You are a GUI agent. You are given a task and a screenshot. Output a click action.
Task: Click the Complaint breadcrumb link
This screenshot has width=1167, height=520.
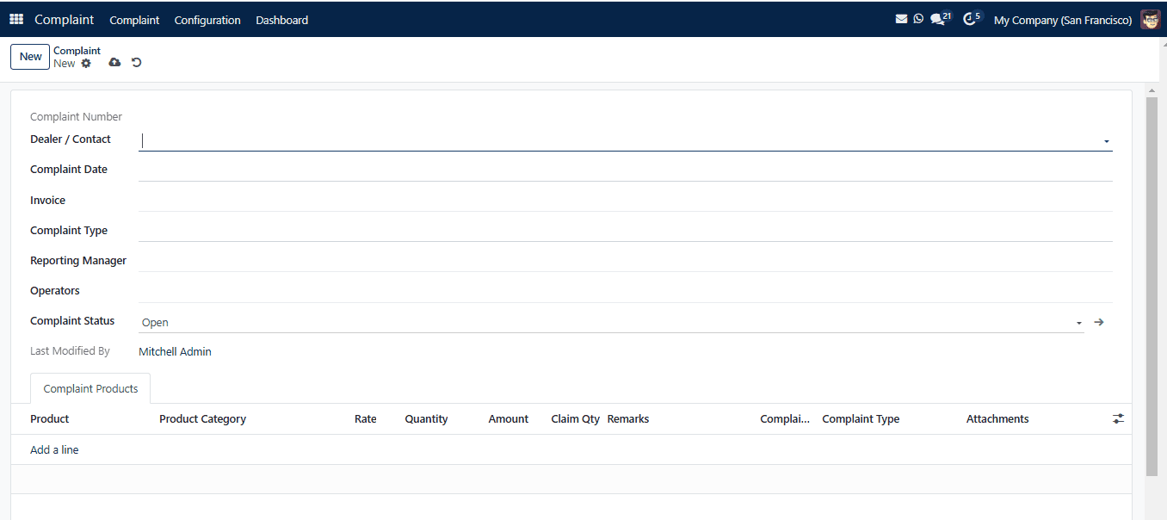point(77,51)
